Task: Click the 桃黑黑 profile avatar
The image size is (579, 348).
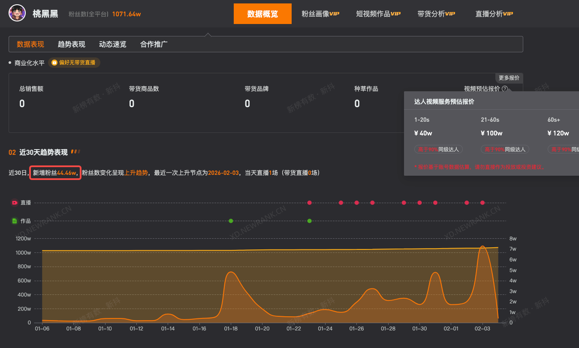Action: (x=17, y=13)
